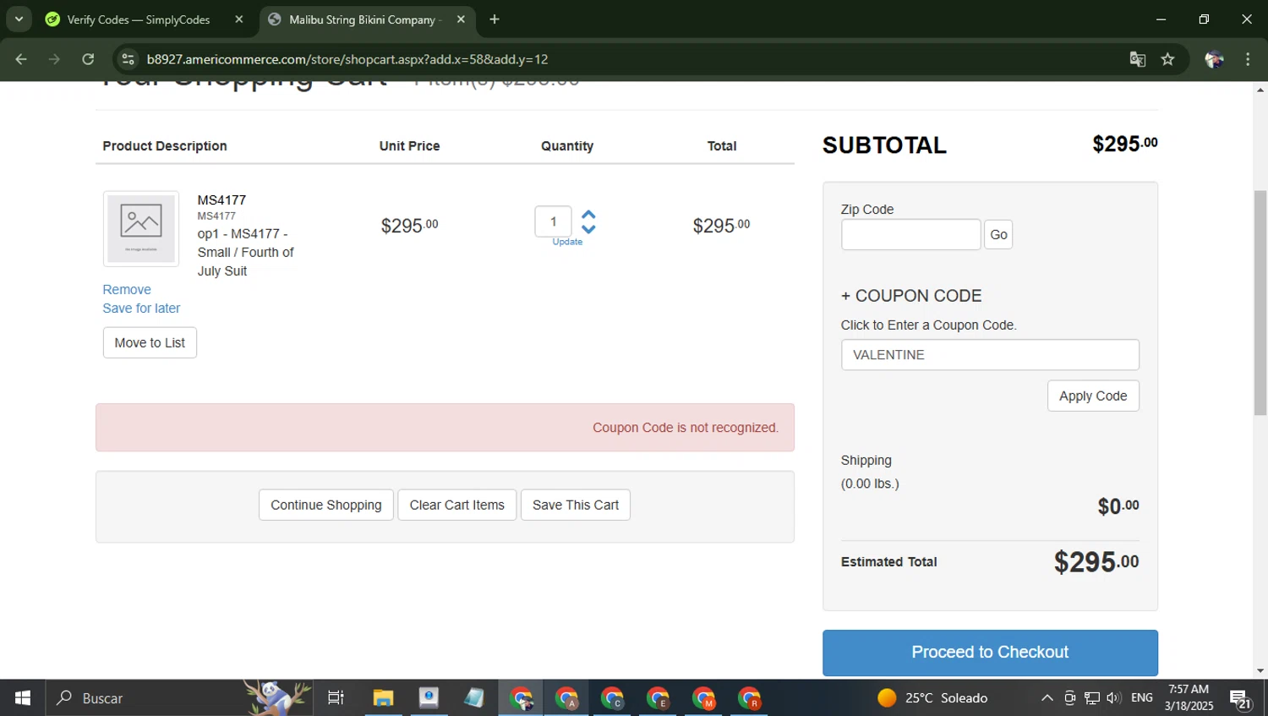The image size is (1268, 716).
Task: Click the address bar URL
Action: click(347, 59)
